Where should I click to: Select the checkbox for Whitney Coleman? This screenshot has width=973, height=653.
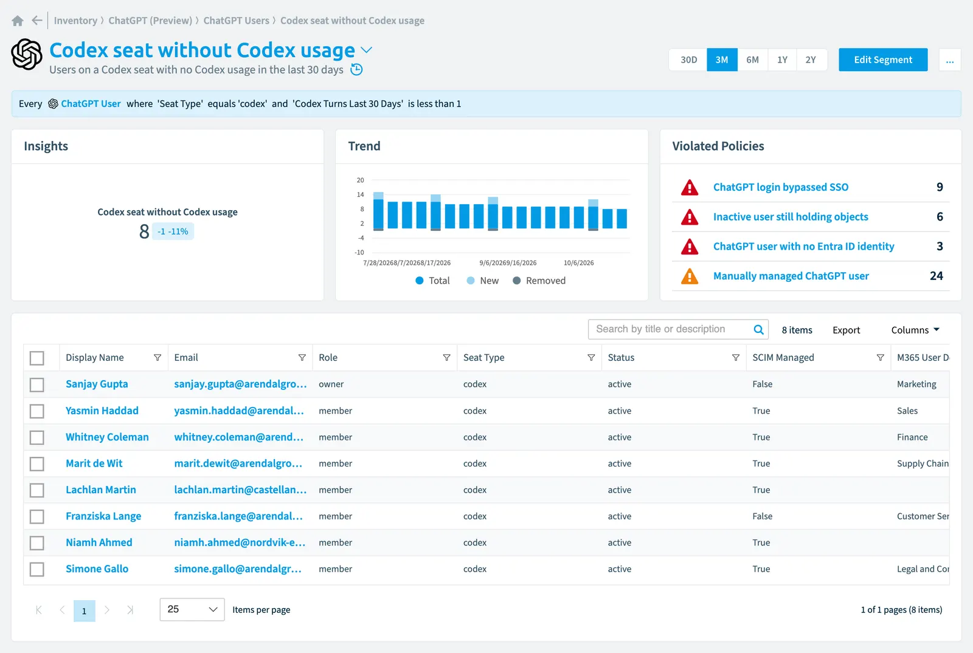(x=37, y=437)
